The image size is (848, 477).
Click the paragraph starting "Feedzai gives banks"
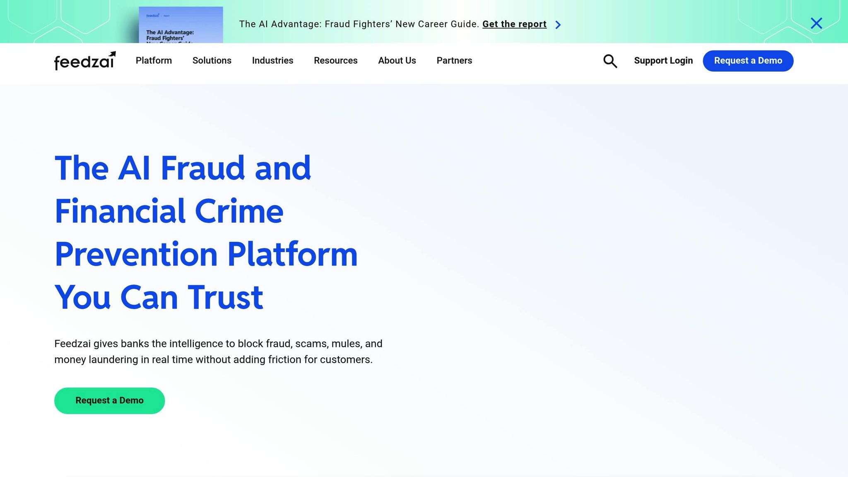[x=218, y=352]
